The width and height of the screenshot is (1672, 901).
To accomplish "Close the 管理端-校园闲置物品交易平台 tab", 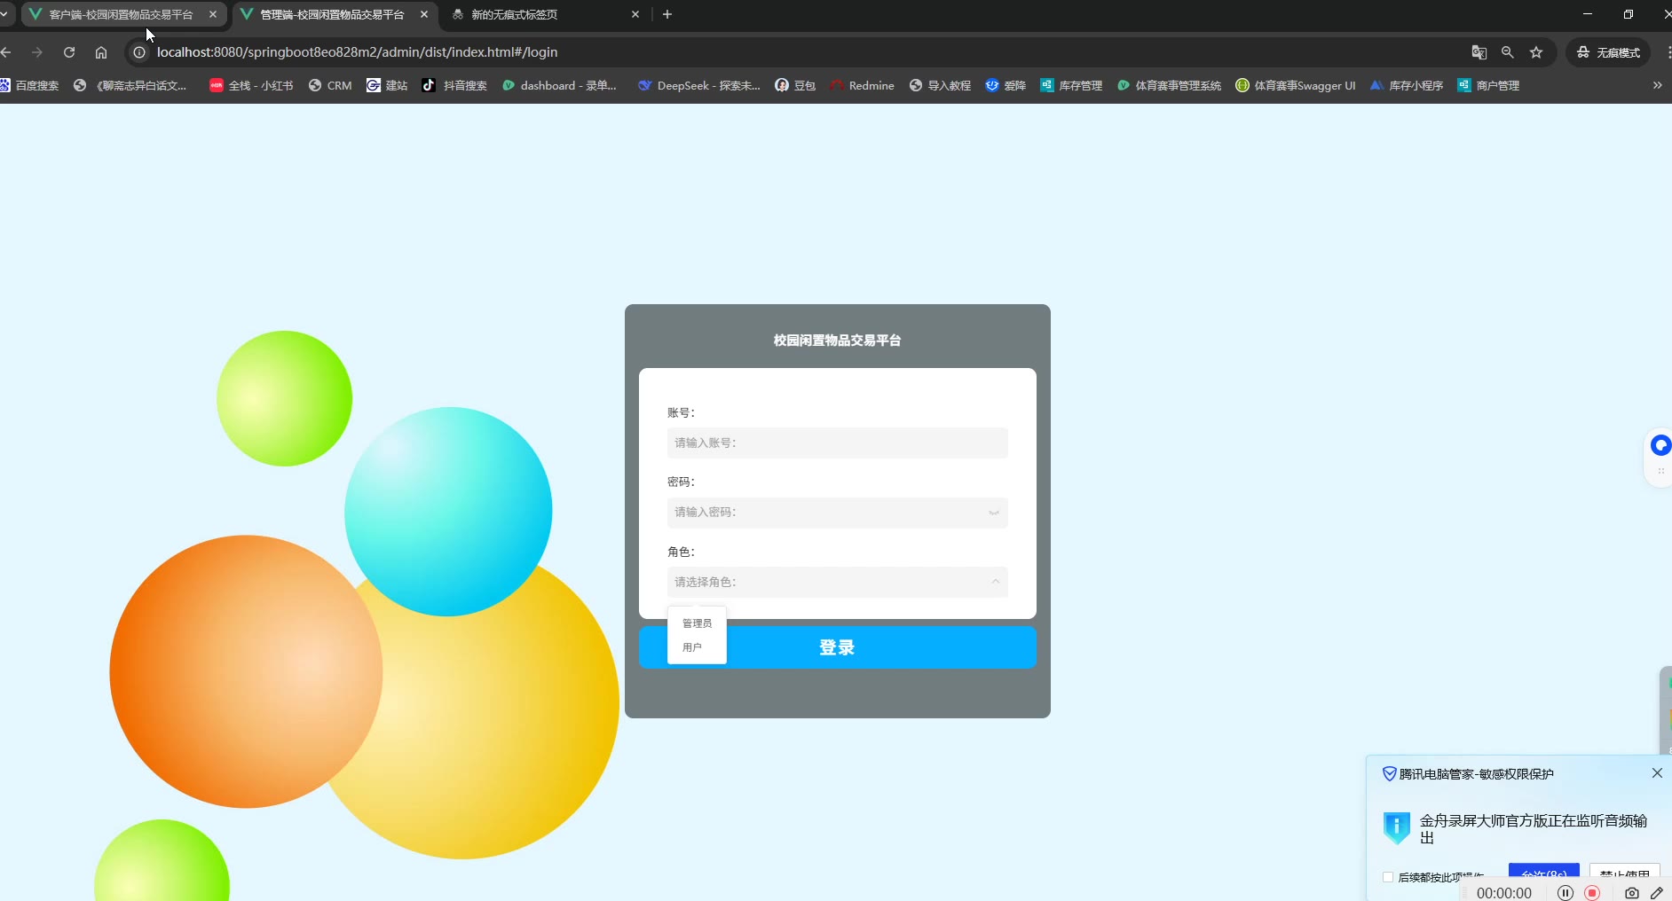I will coord(424,14).
